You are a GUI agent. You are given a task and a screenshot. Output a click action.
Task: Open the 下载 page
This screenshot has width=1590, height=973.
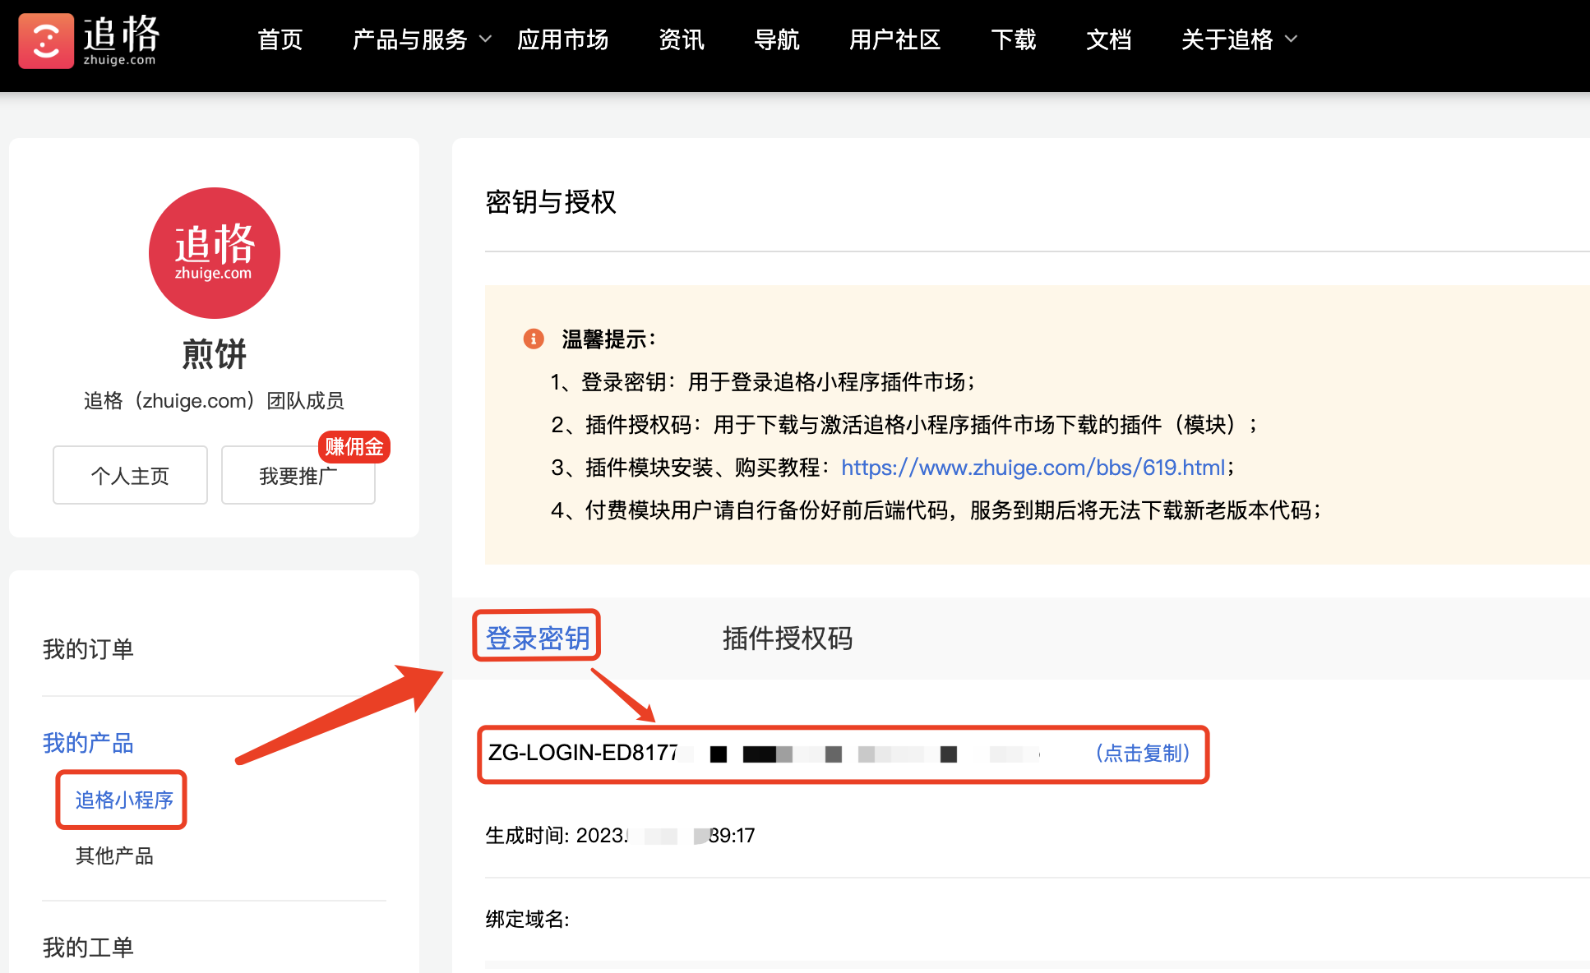(1014, 39)
